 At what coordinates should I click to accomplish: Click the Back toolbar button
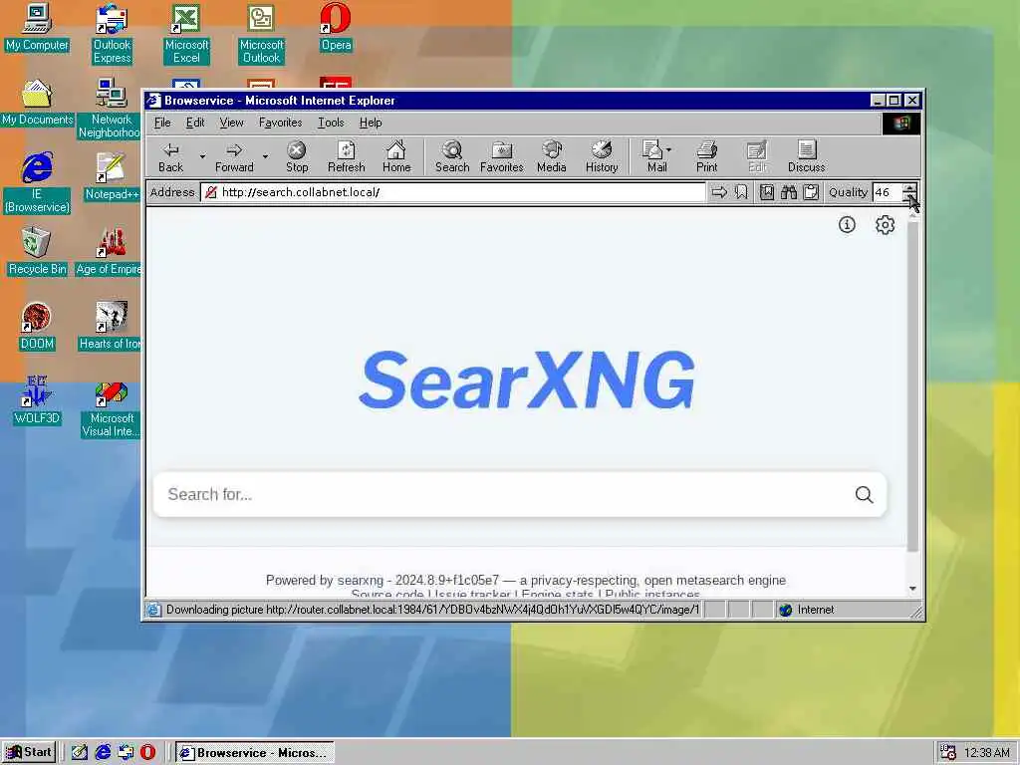click(170, 156)
